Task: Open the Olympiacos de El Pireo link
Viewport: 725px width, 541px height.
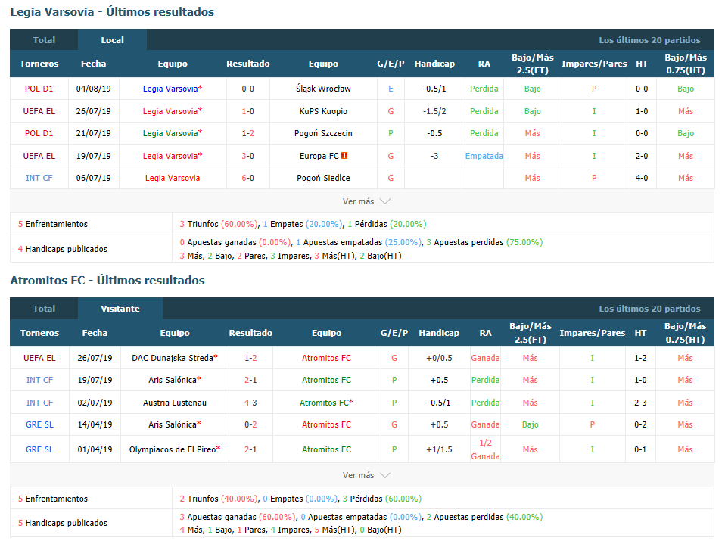Action: pyautogui.click(x=173, y=449)
